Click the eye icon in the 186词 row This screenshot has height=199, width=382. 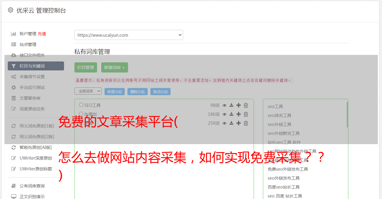(224, 114)
